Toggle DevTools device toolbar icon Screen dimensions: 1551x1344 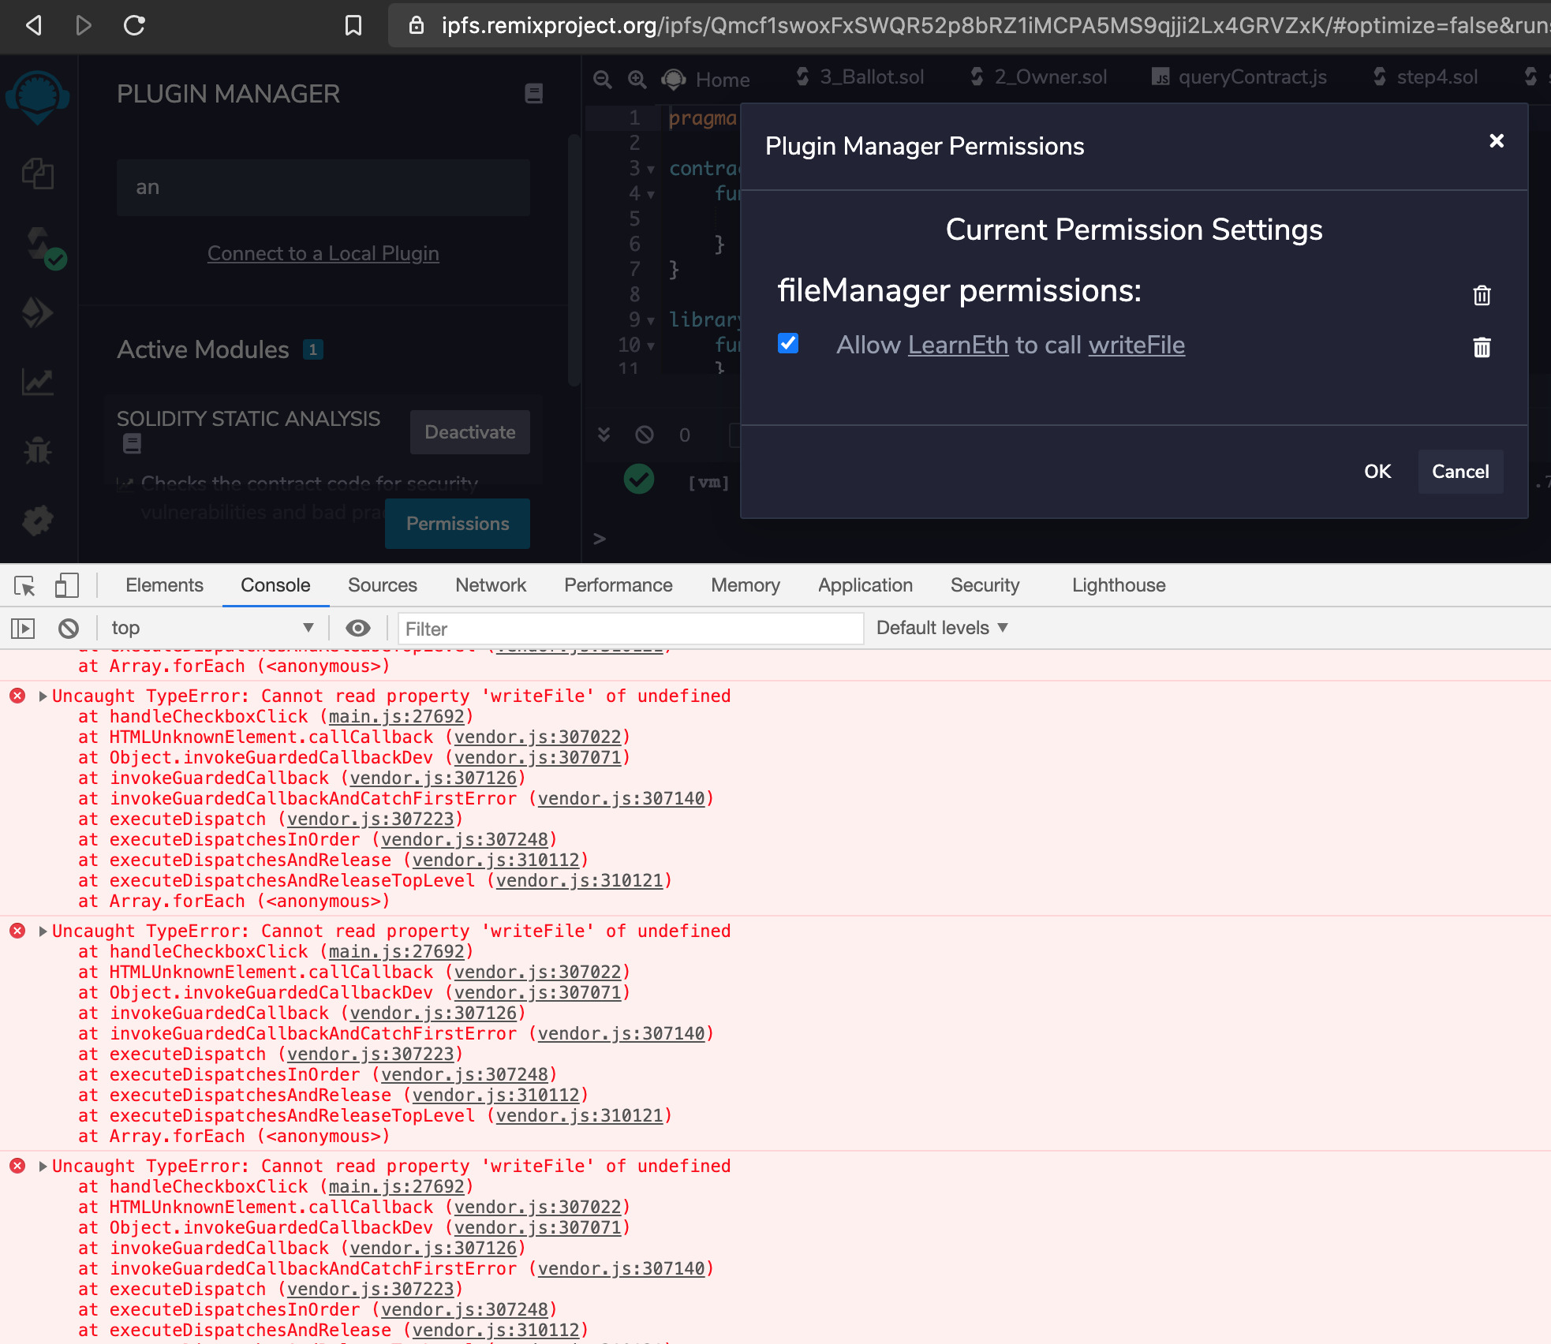click(66, 585)
